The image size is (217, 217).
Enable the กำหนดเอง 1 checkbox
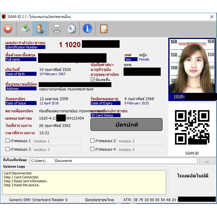tap(8, 141)
